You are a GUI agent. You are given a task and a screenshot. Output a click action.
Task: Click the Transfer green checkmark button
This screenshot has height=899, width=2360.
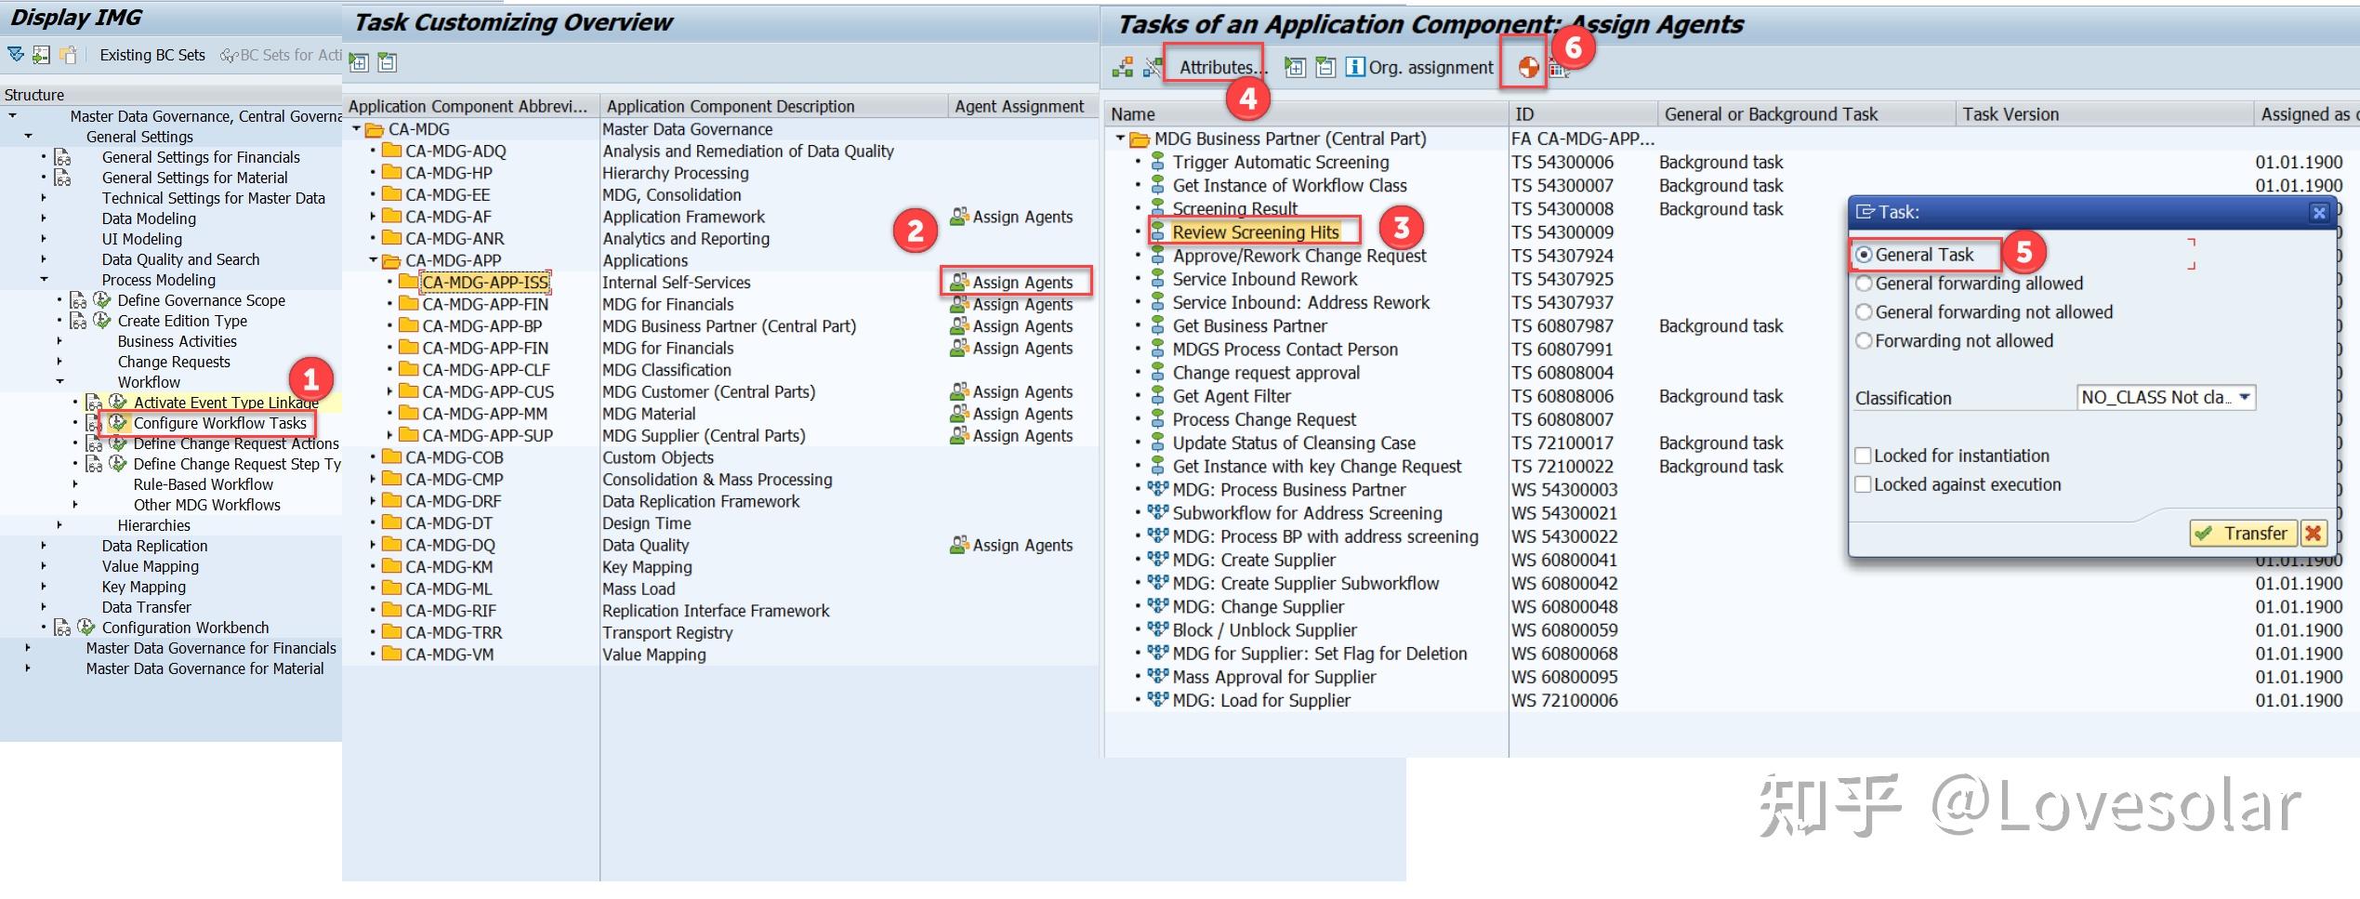[2244, 534]
